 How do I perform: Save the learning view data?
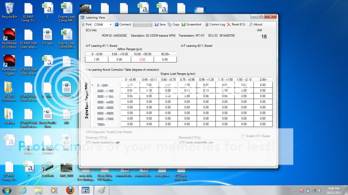[160, 24]
